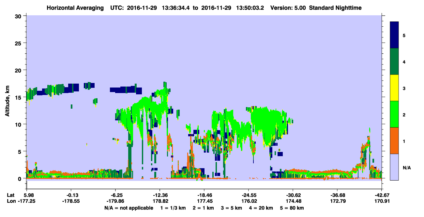Click legend text "N/A = not applicable"
This screenshot has width=424, height=217.
(x=129, y=208)
